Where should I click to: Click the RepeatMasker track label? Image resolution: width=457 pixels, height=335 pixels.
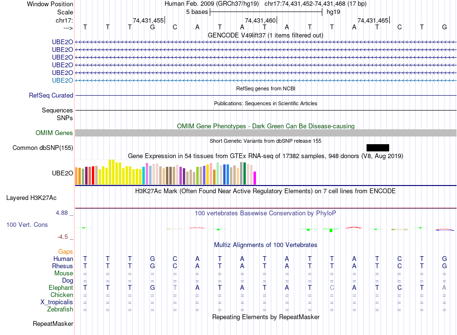coord(53,323)
